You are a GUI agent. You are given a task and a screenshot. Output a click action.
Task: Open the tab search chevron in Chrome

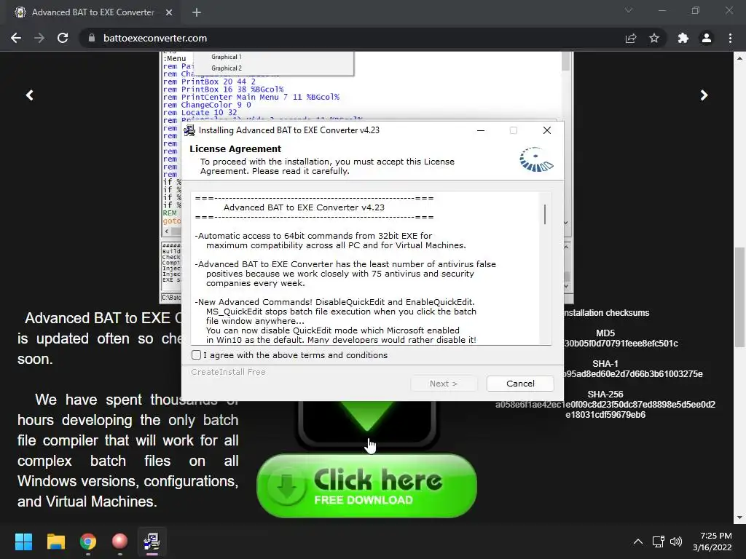629,10
